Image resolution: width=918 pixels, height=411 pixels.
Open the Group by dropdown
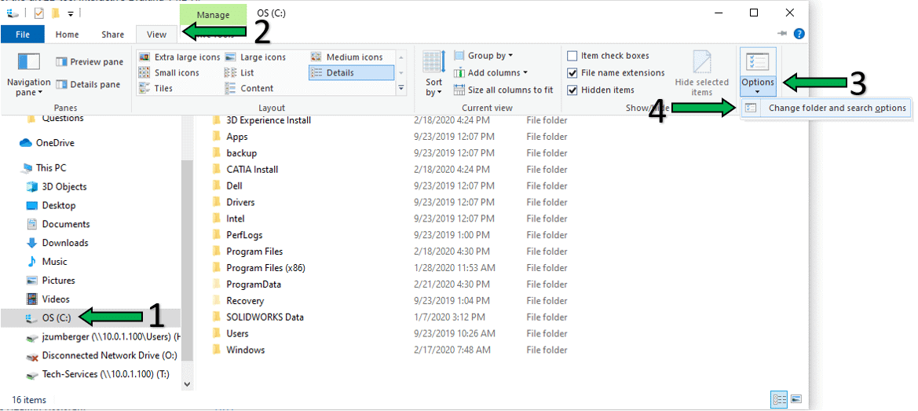point(483,56)
